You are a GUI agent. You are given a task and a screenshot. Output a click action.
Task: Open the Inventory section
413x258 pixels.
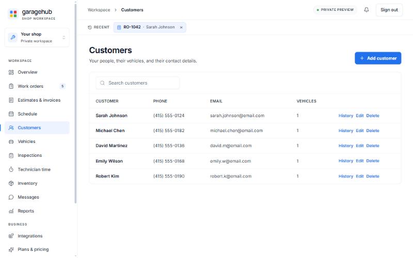click(x=37, y=183)
